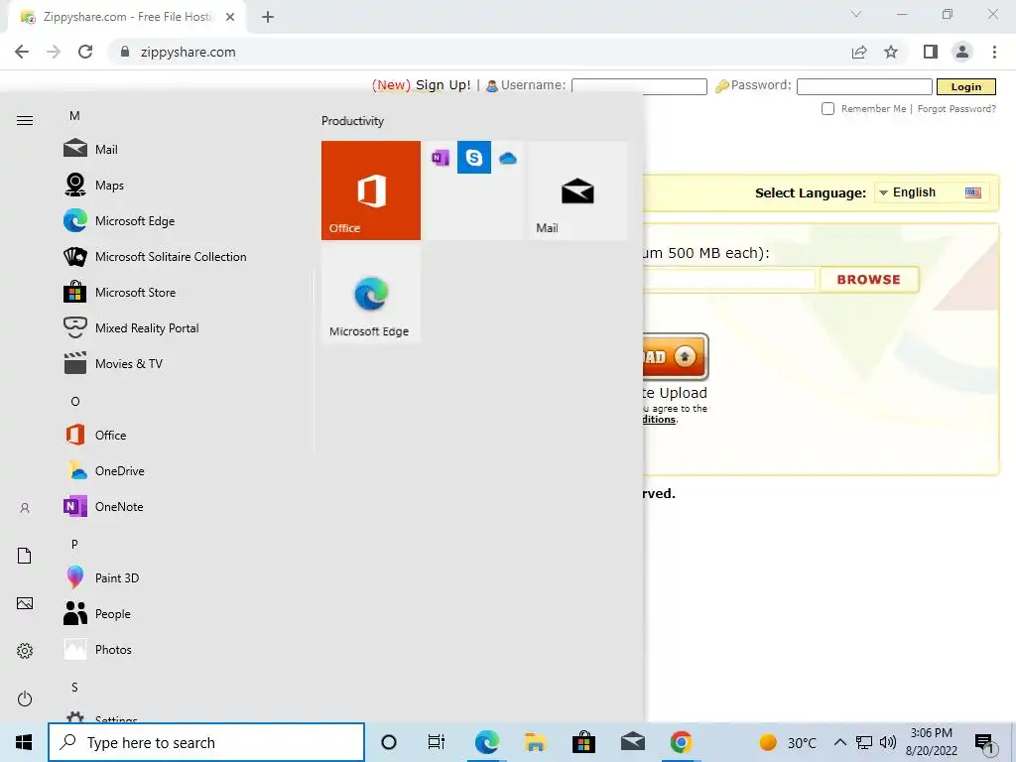The height and width of the screenshot is (762, 1016).
Task: Bookmark this page with the star icon
Action: click(891, 52)
